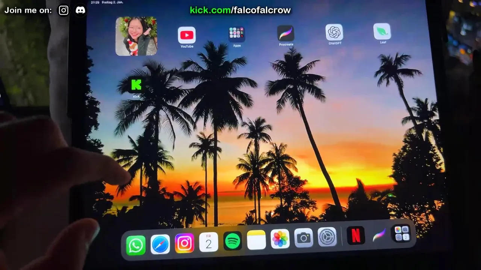Viewport: 481px width, 270px height.
Task: Open the Photos app in the dock
Action: [280, 239]
